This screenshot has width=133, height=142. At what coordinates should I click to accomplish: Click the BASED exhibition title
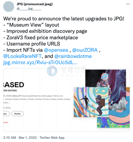(x=14, y=85)
